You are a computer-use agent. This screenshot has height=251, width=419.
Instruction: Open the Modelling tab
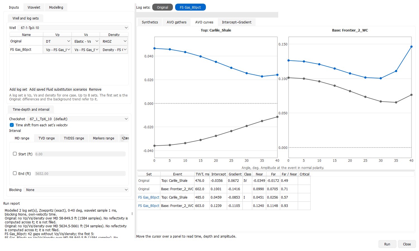pos(56,7)
